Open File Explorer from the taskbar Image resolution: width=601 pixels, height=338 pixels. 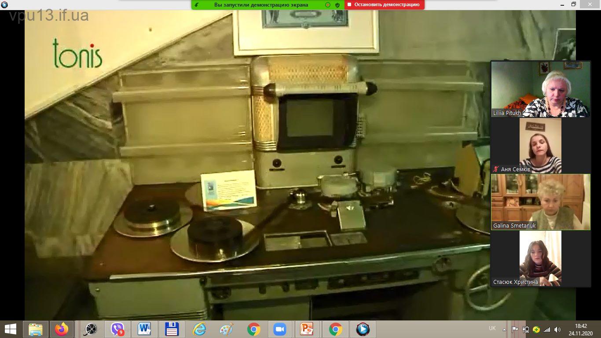[x=35, y=329]
